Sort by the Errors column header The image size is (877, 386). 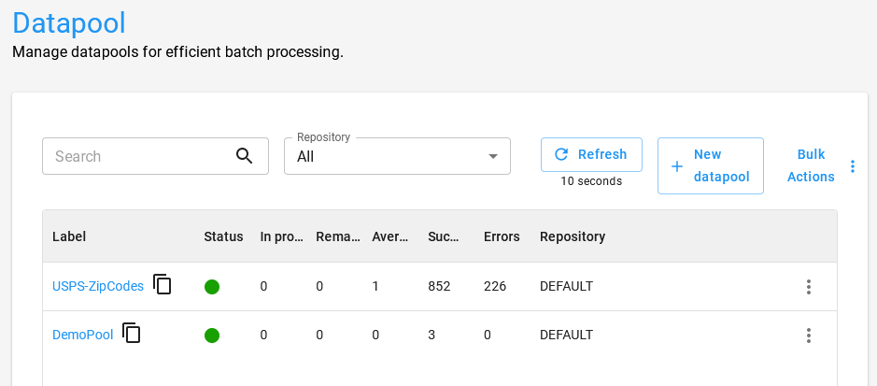[502, 236]
